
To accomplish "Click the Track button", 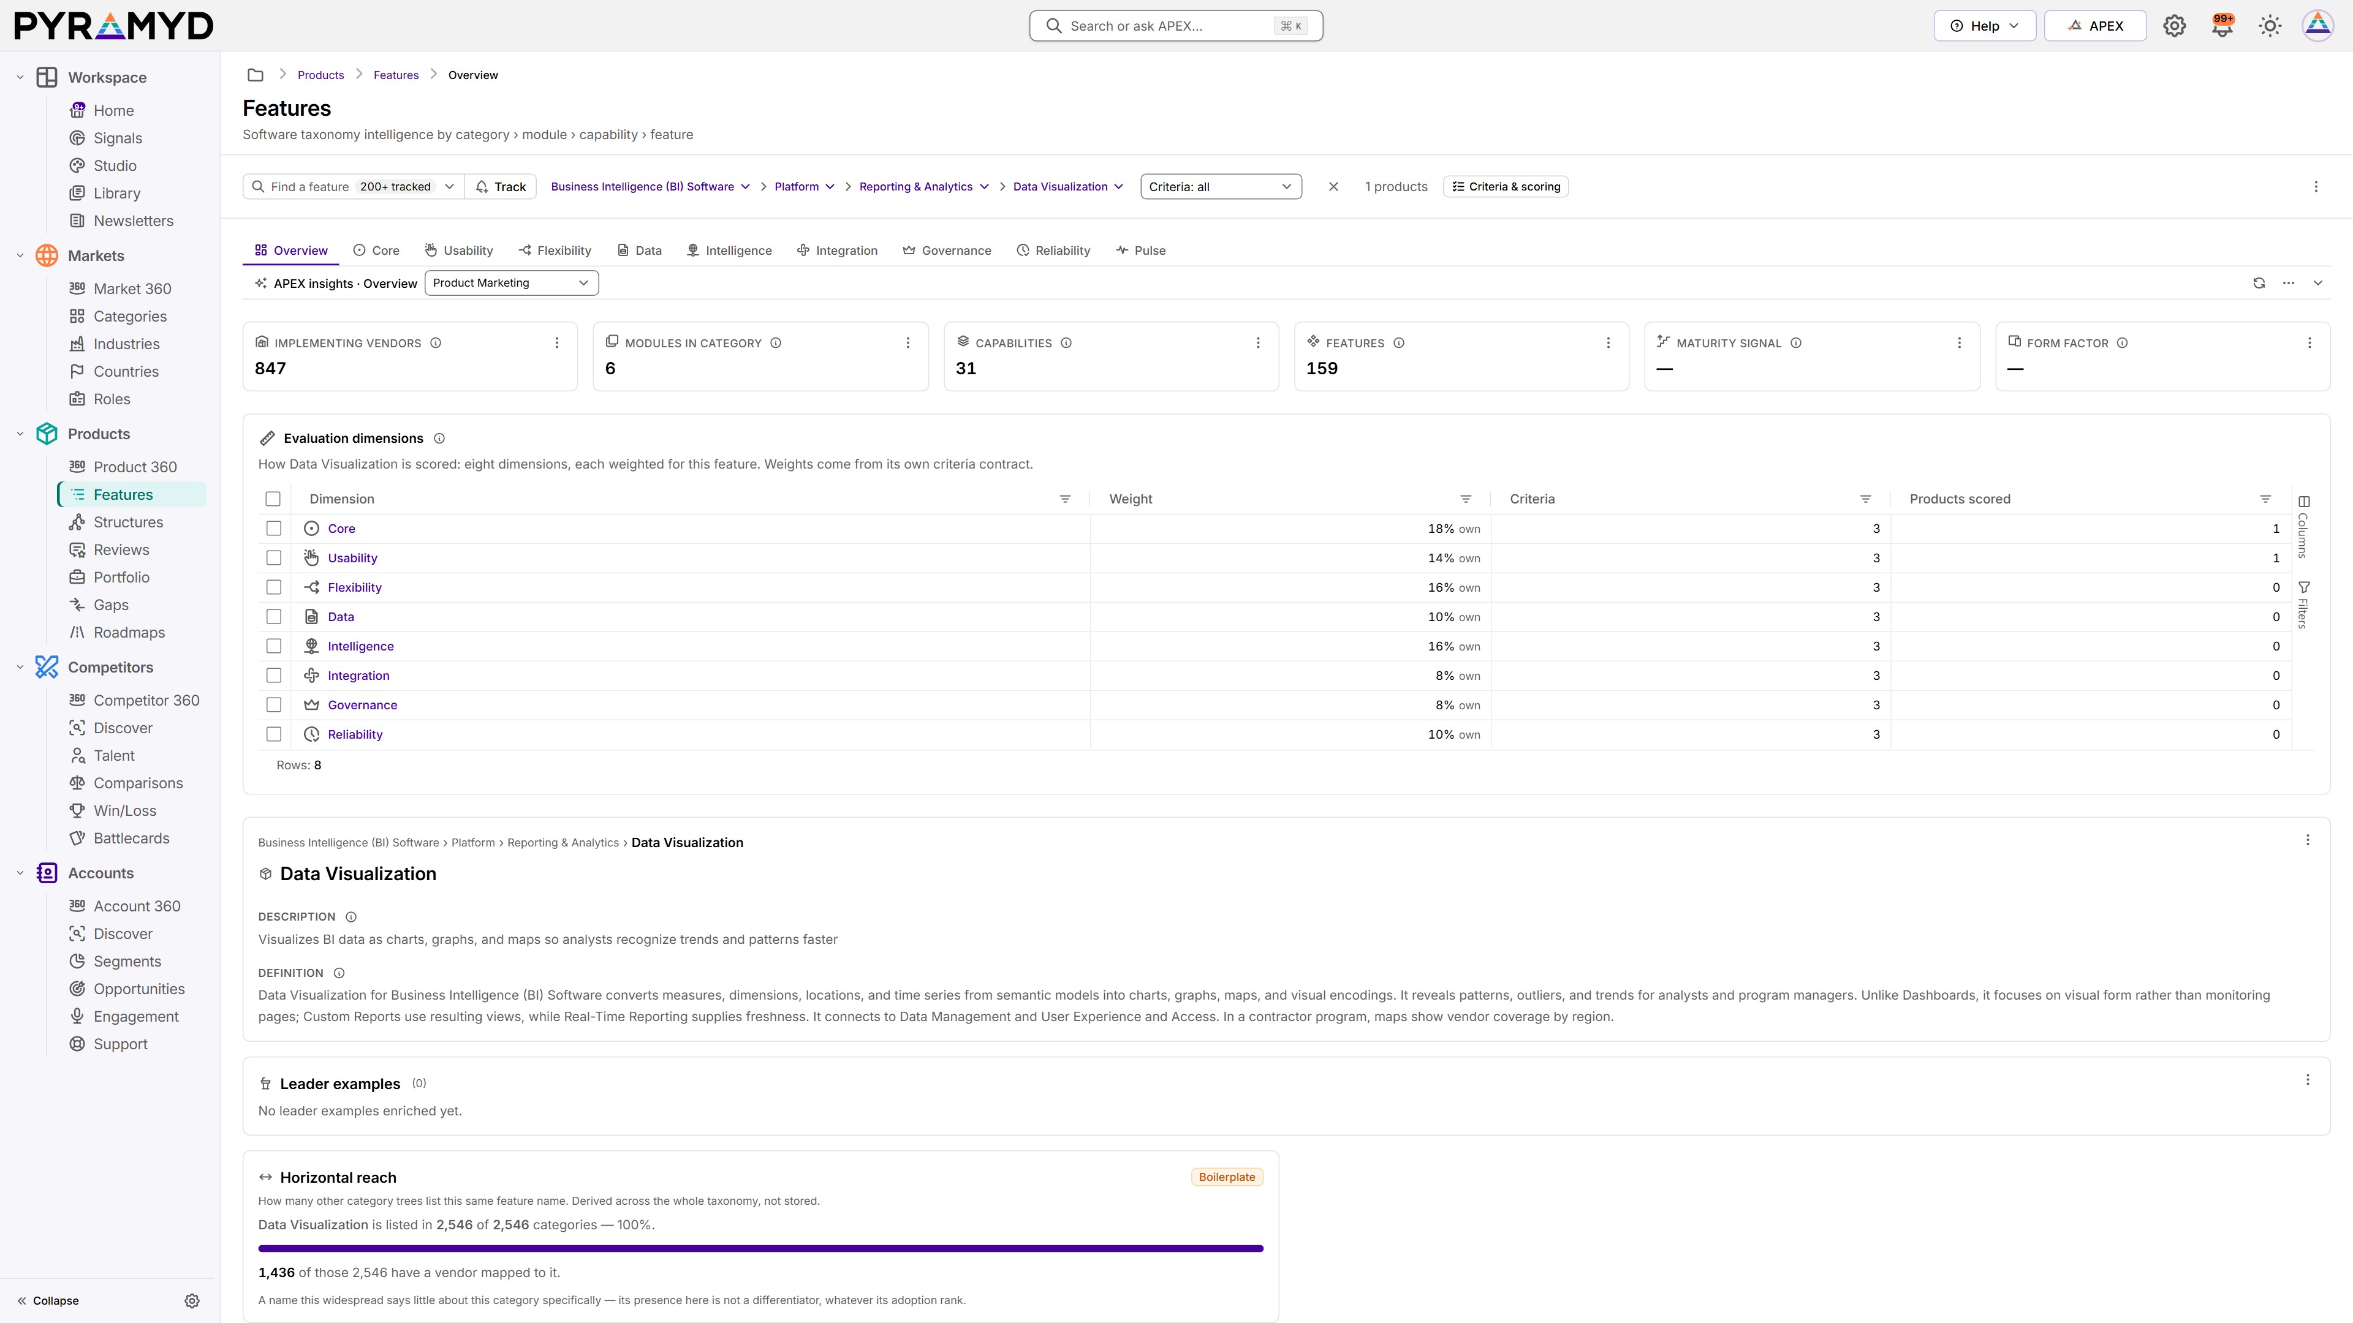I will [501, 186].
